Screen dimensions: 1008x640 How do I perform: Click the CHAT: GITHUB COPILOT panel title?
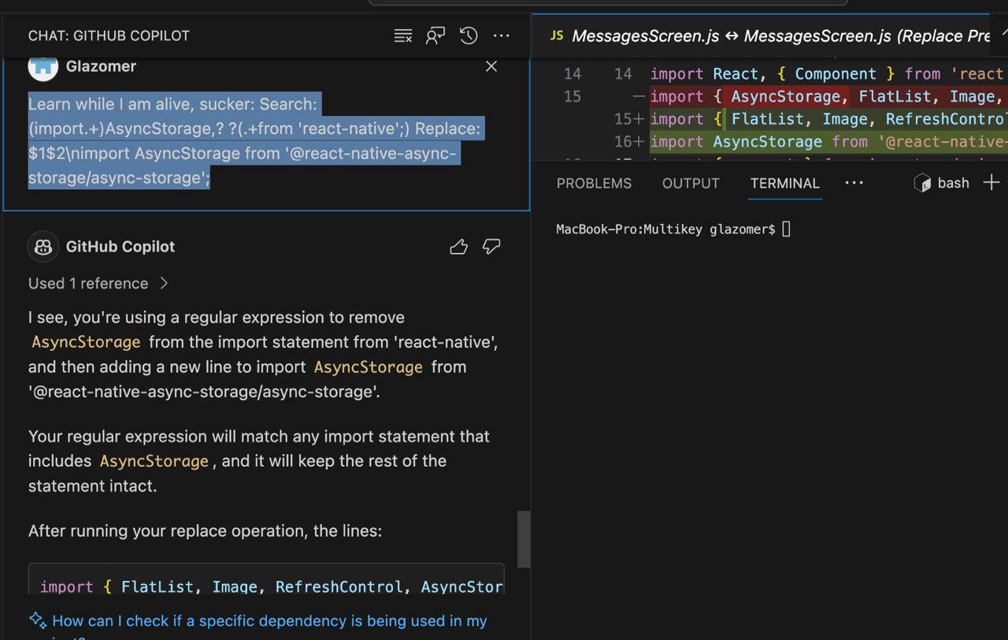[x=109, y=35]
